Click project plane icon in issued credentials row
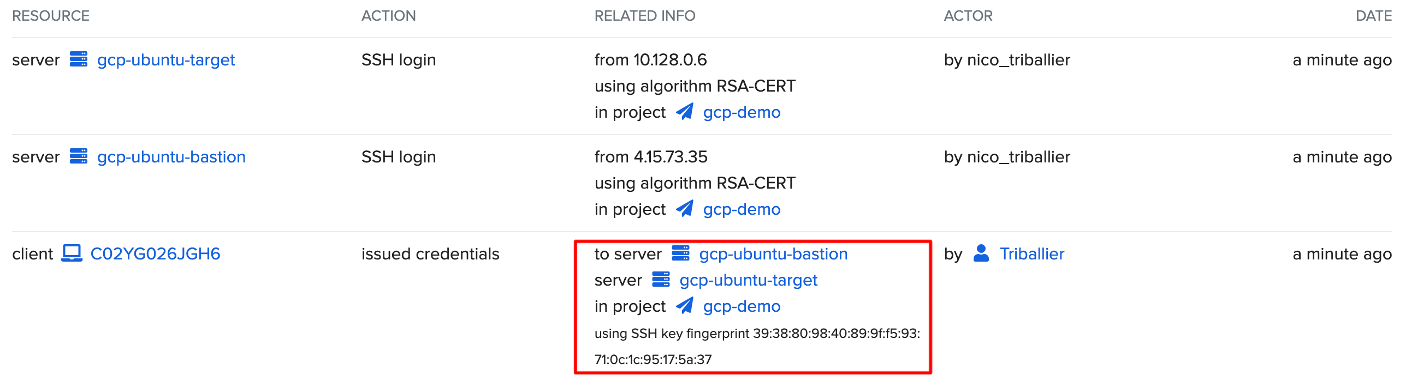Image resolution: width=1423 pixels, height=375 pixels. pos(685,306)
